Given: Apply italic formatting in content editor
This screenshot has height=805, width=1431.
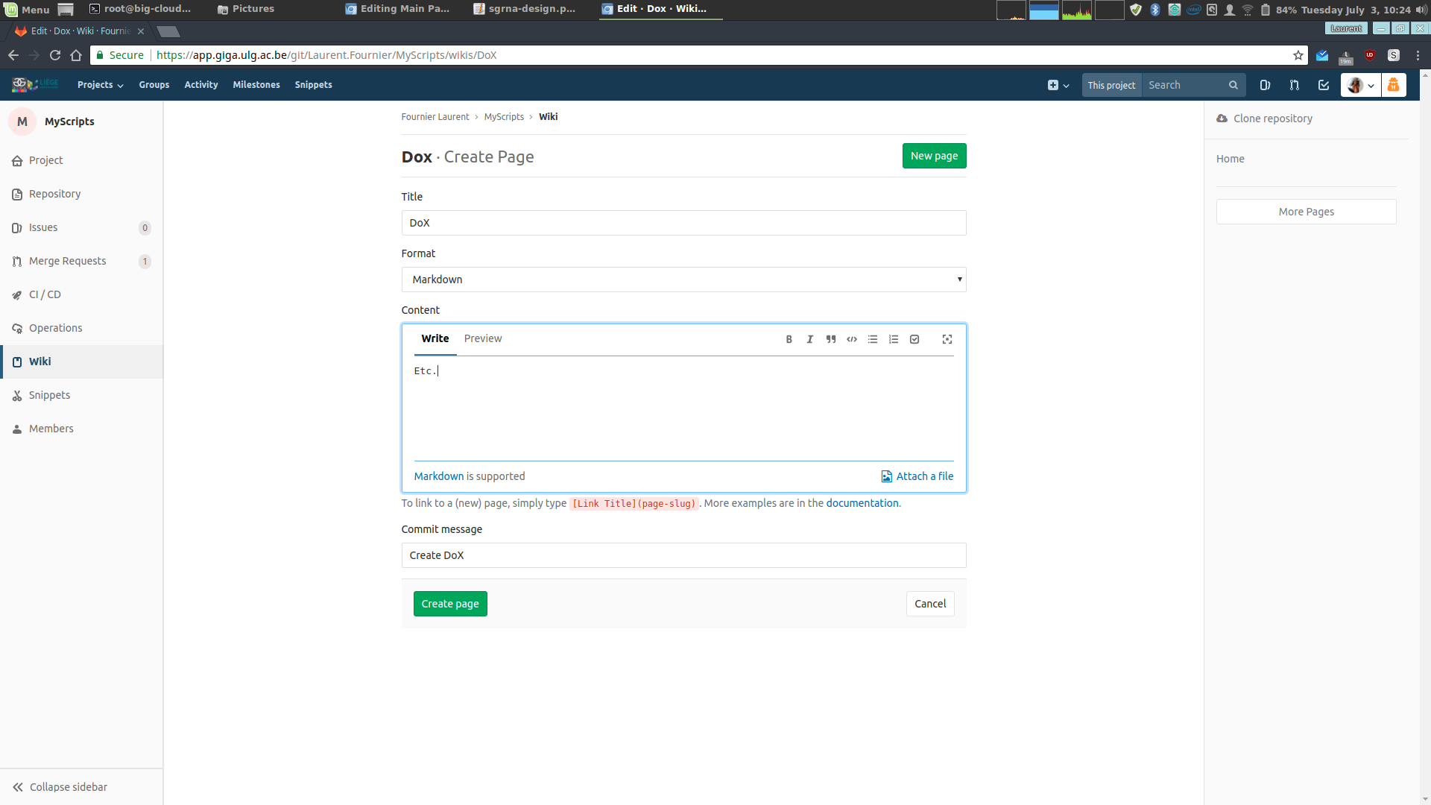Looking at the screenshot, I should tap(809, 339).
